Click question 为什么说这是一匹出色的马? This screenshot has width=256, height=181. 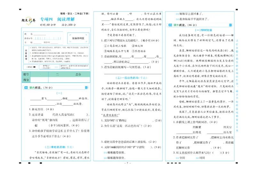[126, 126]
